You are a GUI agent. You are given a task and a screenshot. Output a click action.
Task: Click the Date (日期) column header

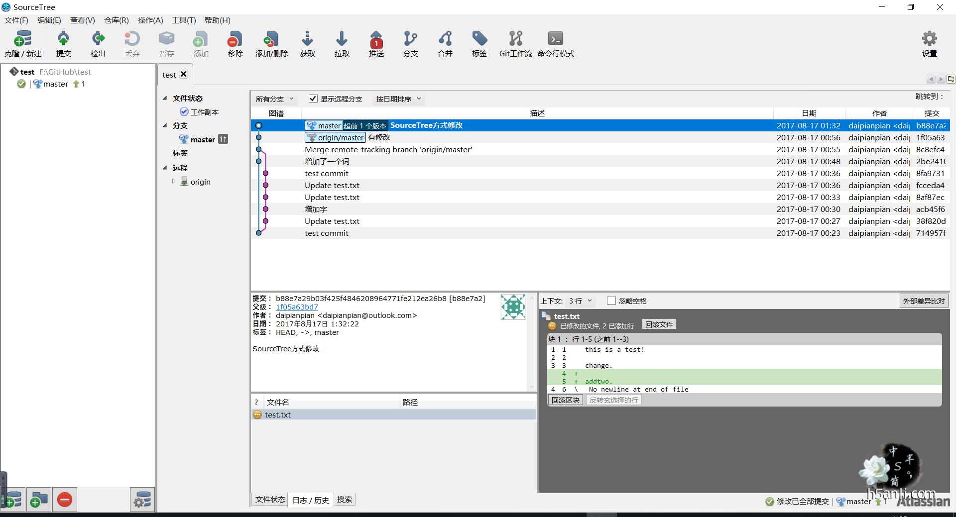pyautogui.click(x=809, y=113)
